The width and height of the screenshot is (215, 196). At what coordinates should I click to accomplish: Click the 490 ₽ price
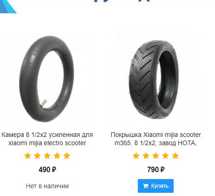click(47, 169)
